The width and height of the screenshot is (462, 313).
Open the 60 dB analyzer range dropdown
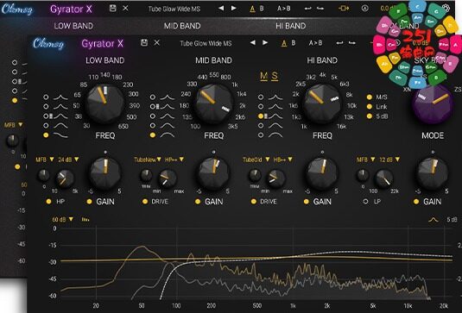[62, 220]
